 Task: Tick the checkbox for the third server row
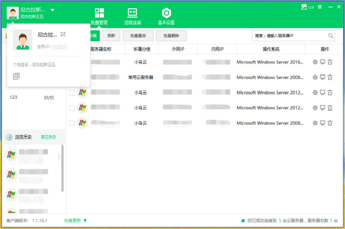pyautogui.click(x=72, y=93)
